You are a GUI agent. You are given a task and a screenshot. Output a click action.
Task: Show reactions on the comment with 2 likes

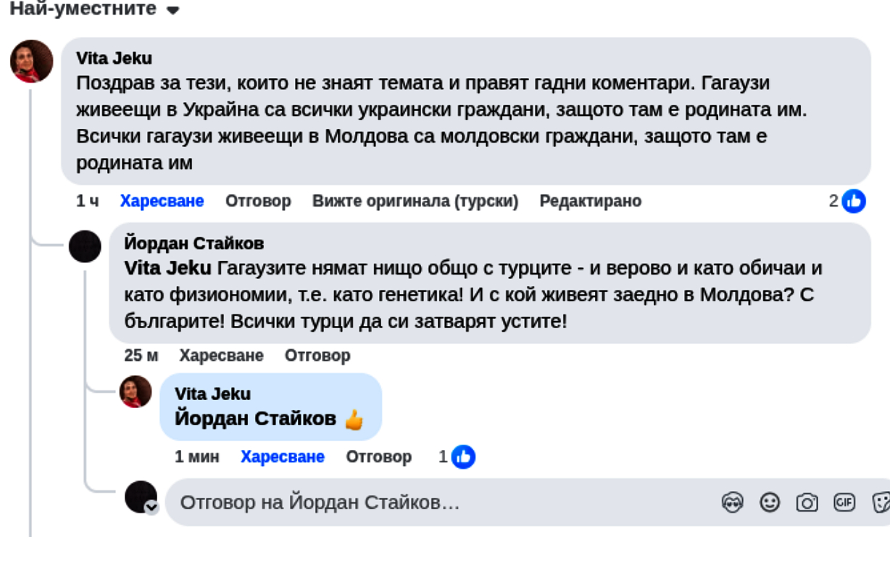pos(847,201)
